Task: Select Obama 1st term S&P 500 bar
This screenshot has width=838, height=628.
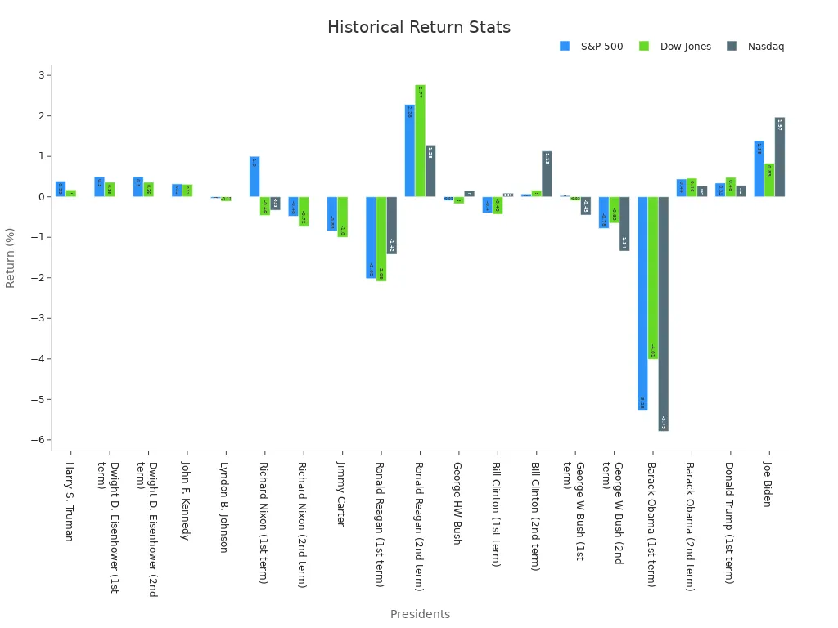Action: click(x=642, y=303)
